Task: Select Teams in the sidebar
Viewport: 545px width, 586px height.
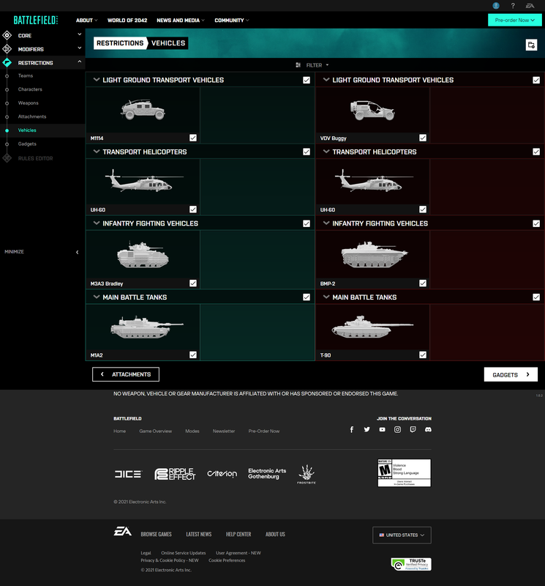Action: [x=26, y=75]
